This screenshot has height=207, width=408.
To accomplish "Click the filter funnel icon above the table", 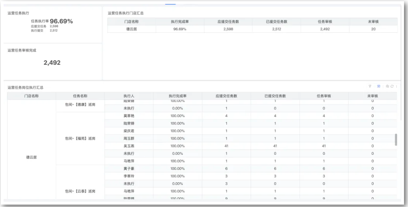I will (370, 86).
